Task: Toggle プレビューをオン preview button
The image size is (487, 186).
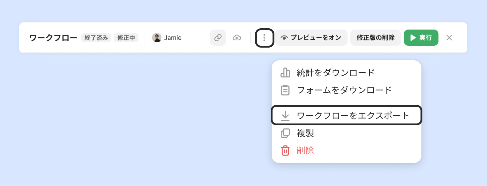Action: pyautogui.click(x=311, y=38)
